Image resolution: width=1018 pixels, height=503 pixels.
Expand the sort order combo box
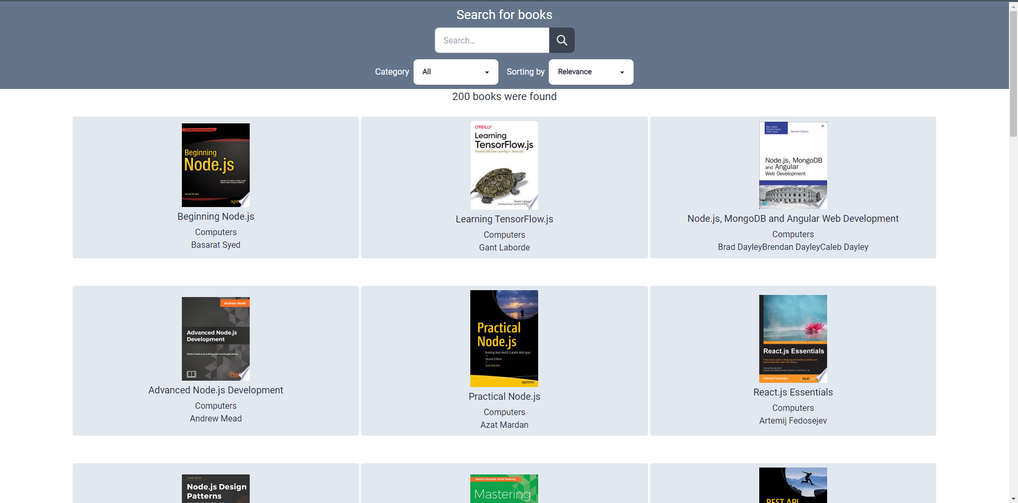[621, 72]
